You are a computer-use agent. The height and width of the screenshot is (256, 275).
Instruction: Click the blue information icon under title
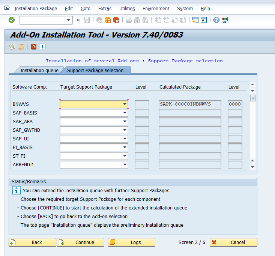point(42,47)
